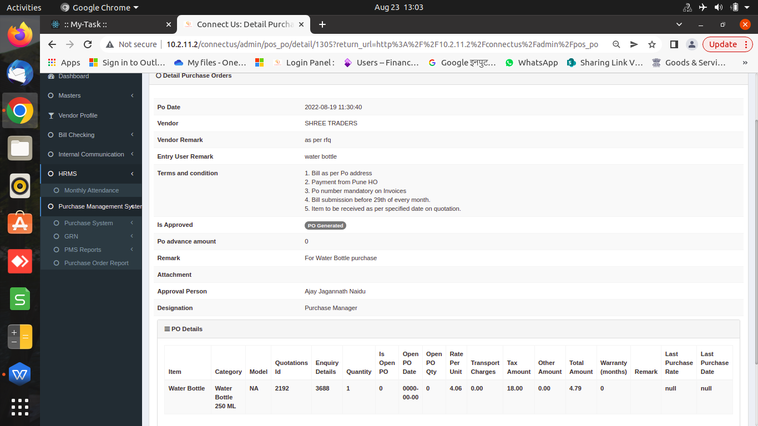
Task: Open Dashboard in sidebar
Action: click(x=73, y=76)
